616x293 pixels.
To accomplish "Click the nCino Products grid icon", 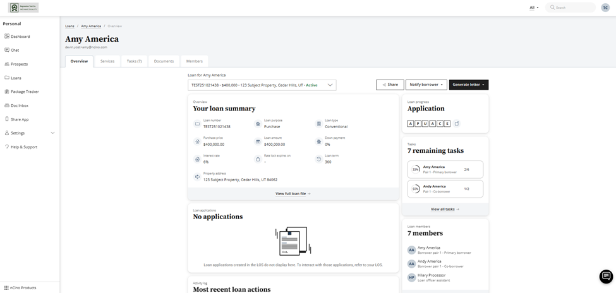I will tap(6, 287).
